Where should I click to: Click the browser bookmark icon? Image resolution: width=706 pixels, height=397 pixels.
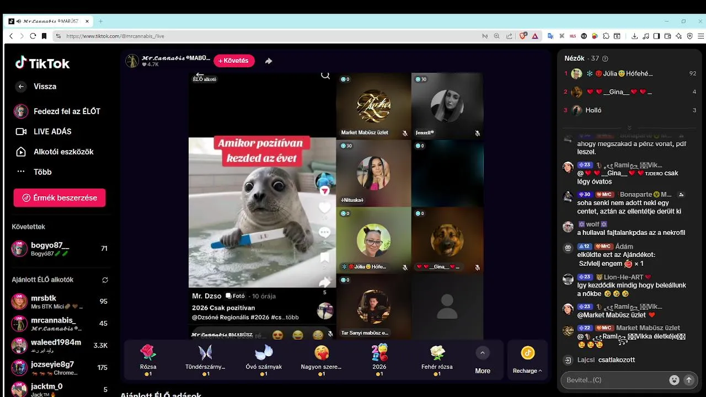pos(44,36)
